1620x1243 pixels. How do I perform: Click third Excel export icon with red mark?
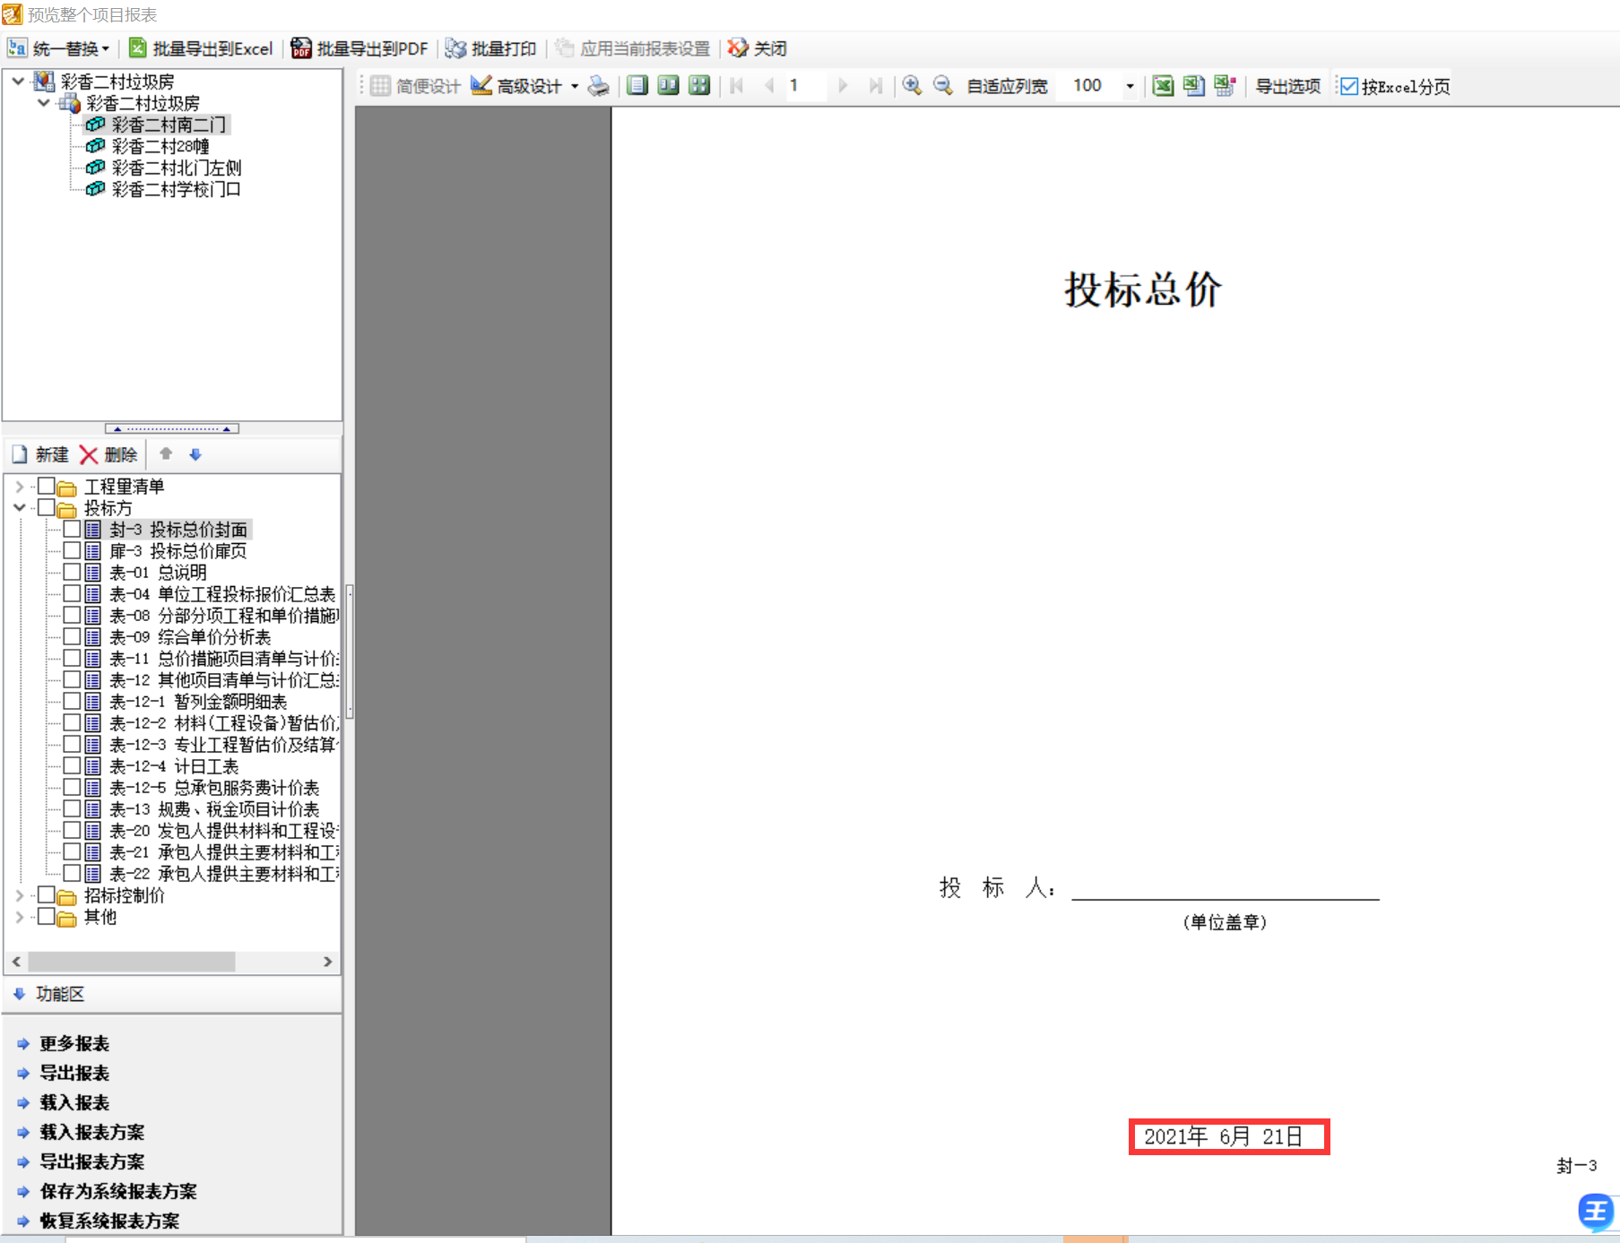pyautogui.click(x=1225, y=85)
